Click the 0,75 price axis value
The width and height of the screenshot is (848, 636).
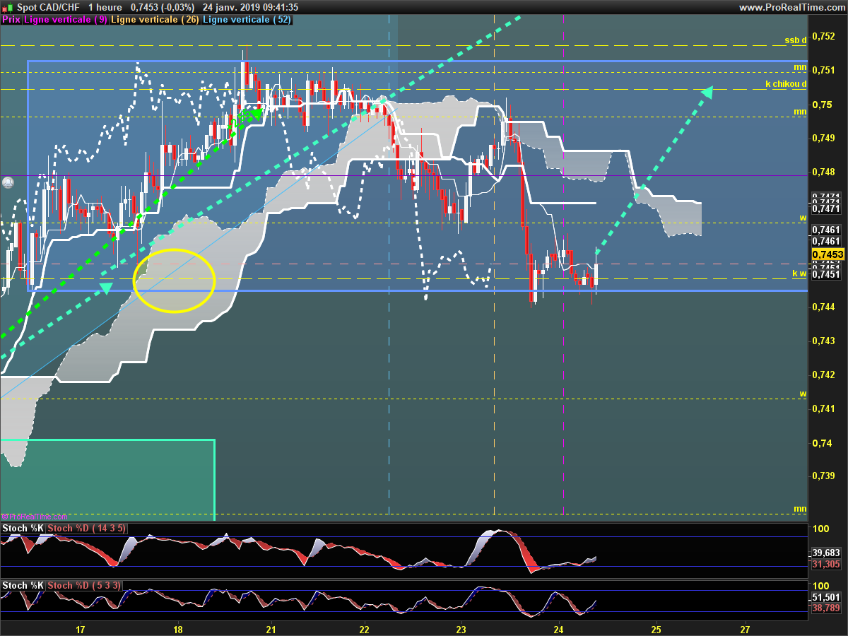point(822,105)
